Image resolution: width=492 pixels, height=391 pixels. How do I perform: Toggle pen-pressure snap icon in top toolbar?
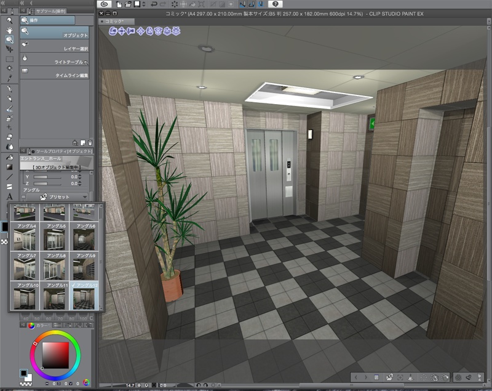point(242,4)
